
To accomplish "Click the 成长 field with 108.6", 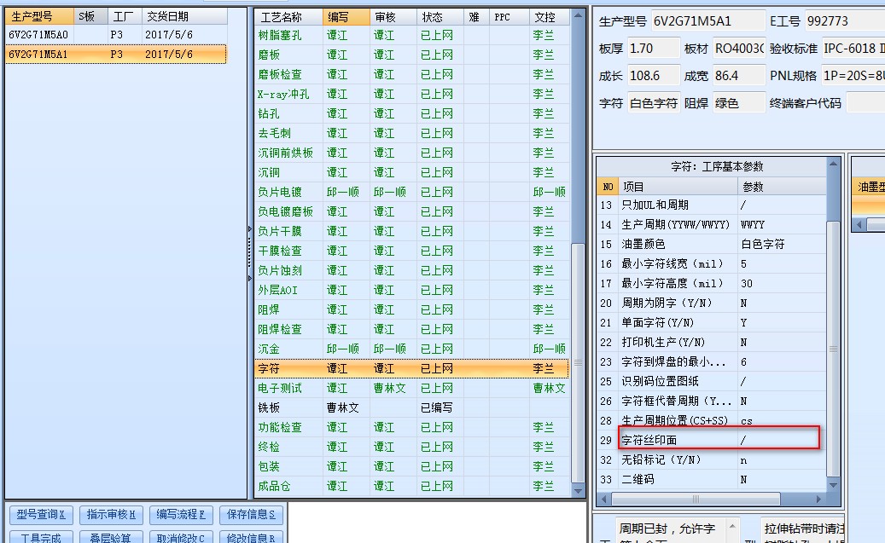I will pyautogui.click(x=653, y=76).
